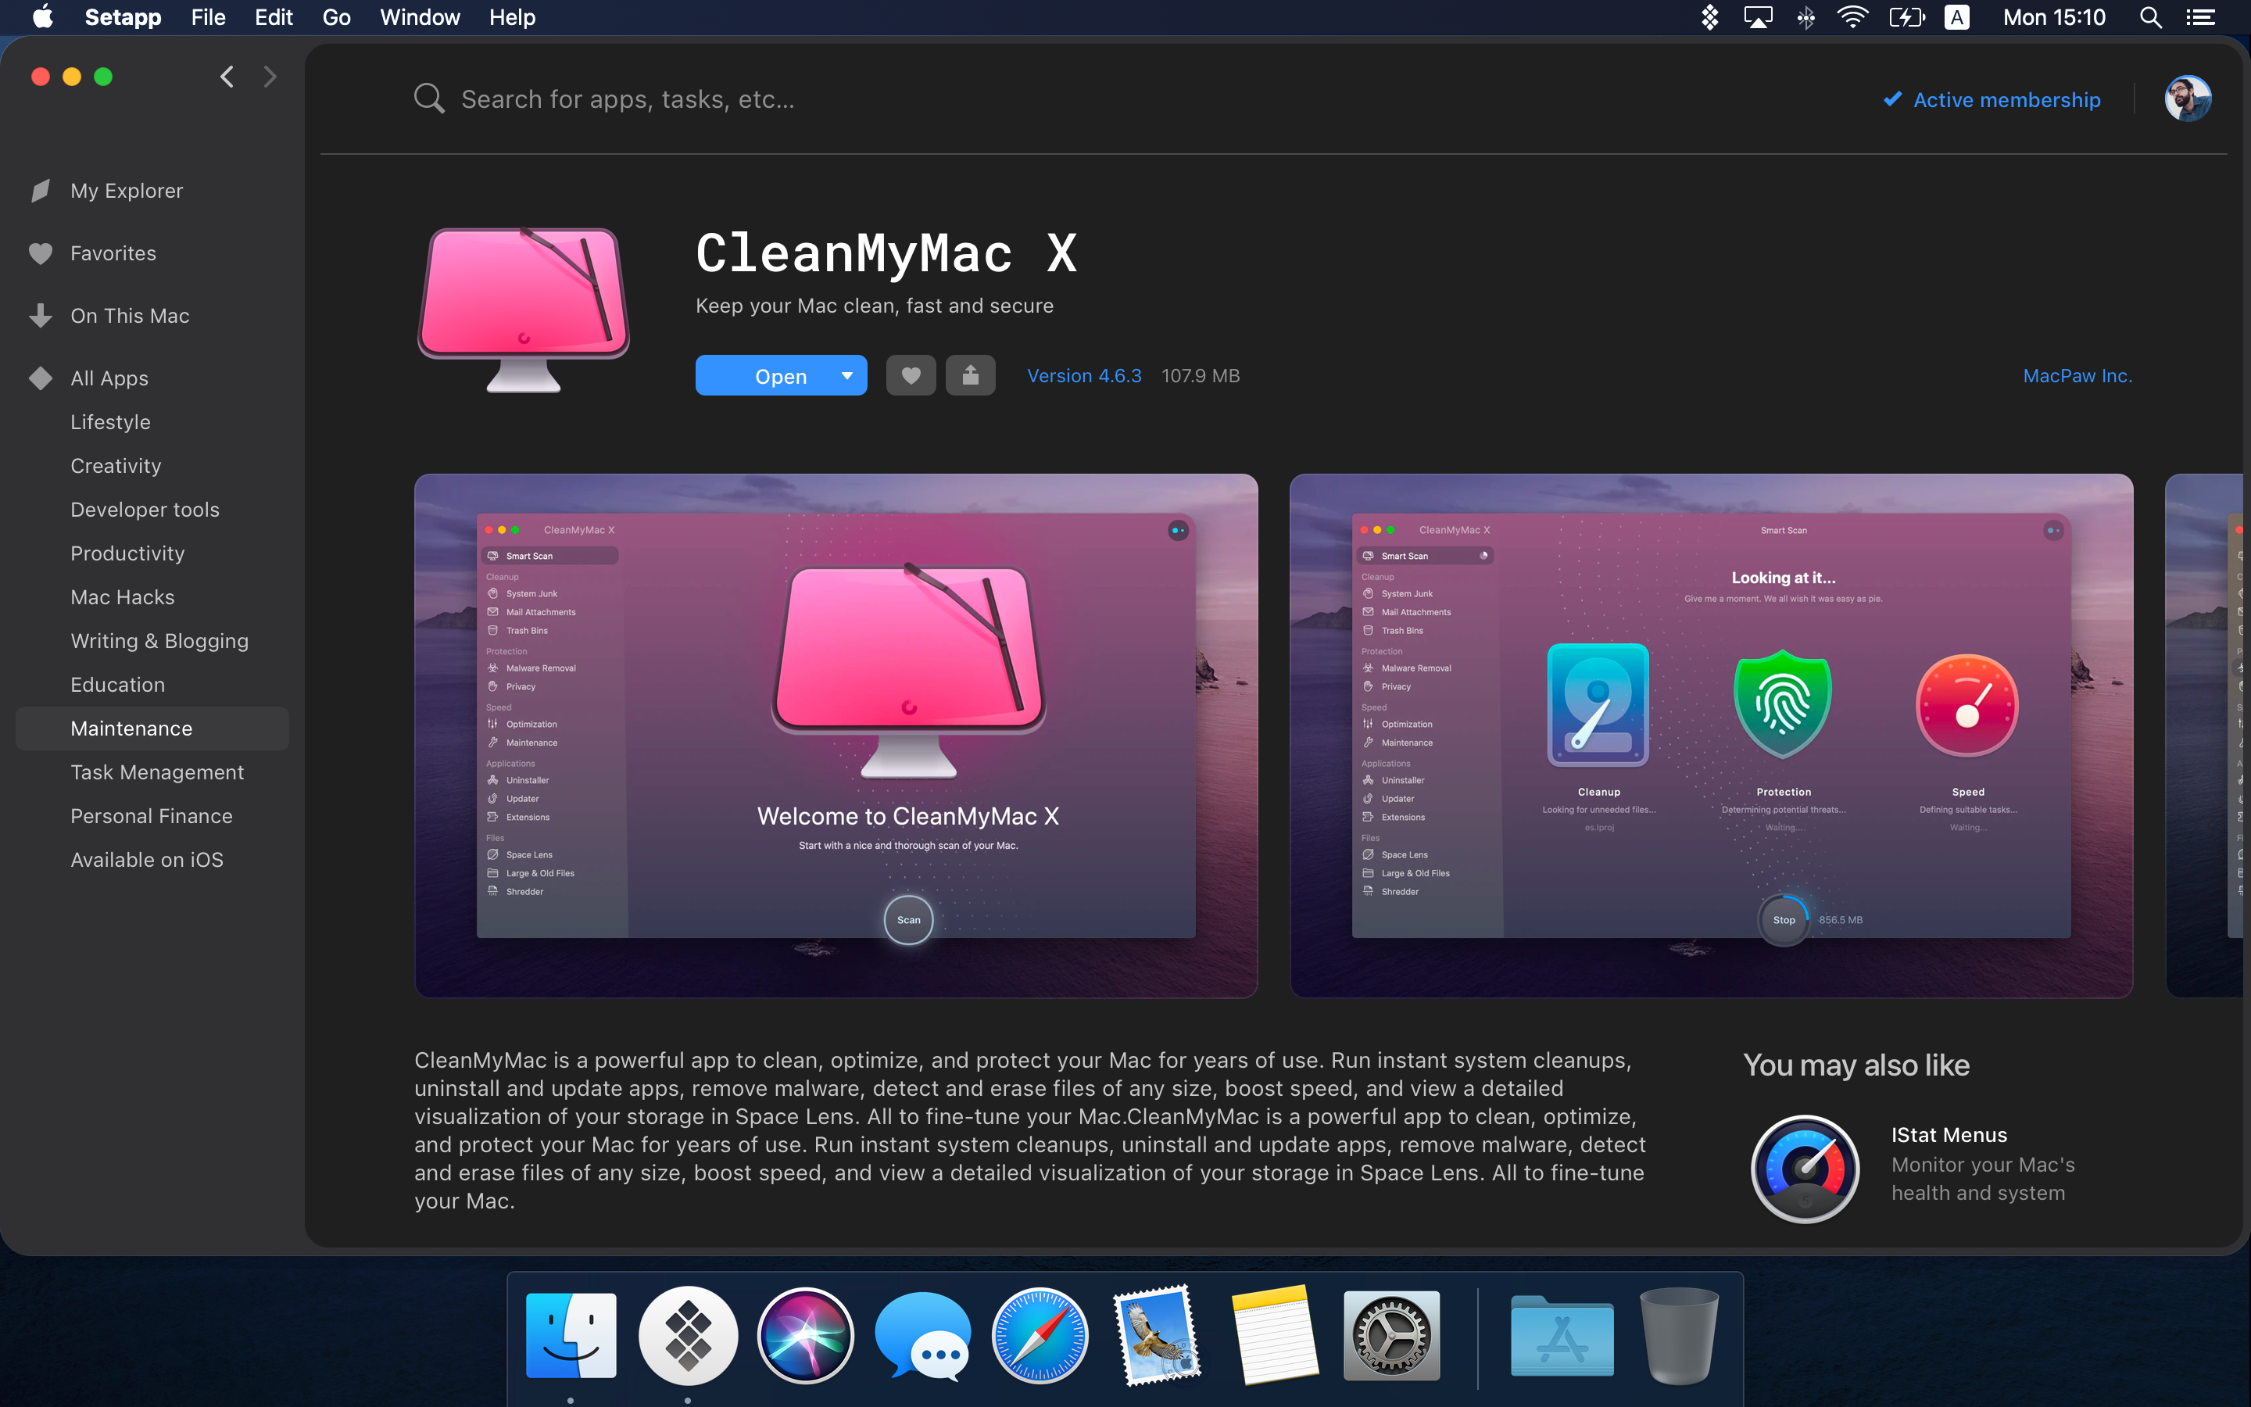2251x1407 pixels.
Task: Open My Explorer in the sidebar
Action: 127,191
